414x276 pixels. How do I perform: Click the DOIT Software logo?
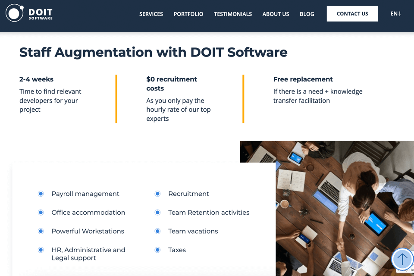29,13
